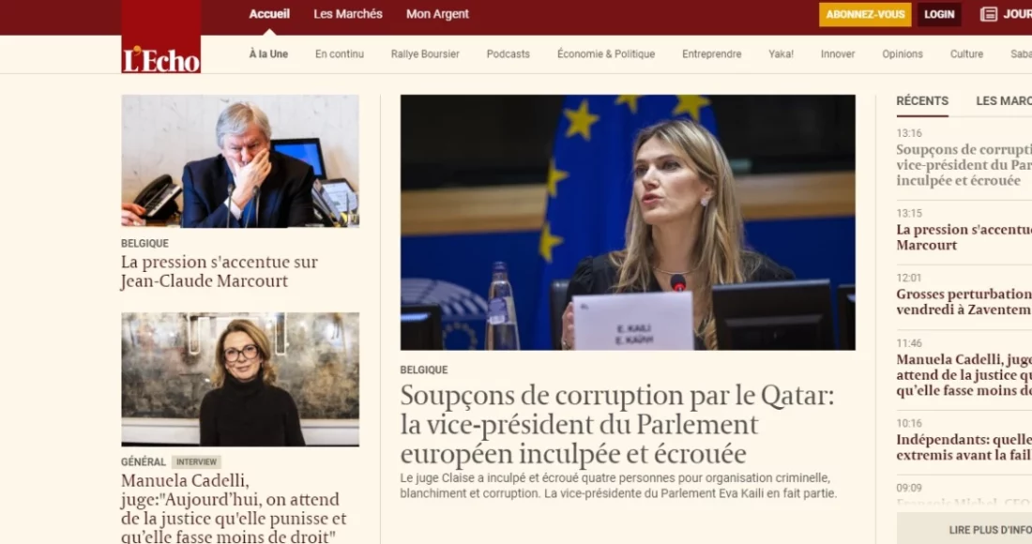Open the Mon Argent top menu
Screen dimensions: 1032x544
[437, 14]
